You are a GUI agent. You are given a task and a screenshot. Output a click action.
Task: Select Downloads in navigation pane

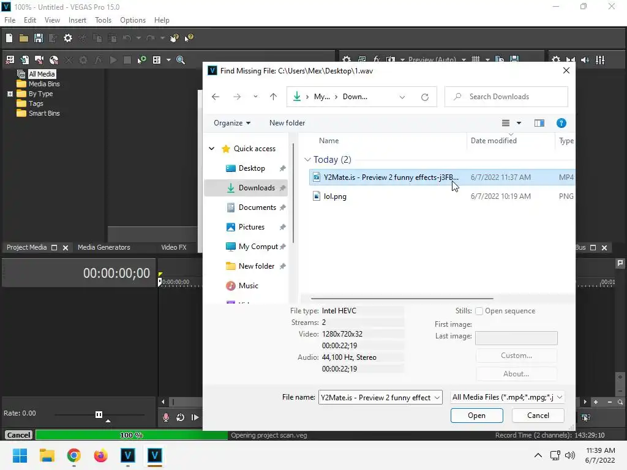tap(246, 188)
